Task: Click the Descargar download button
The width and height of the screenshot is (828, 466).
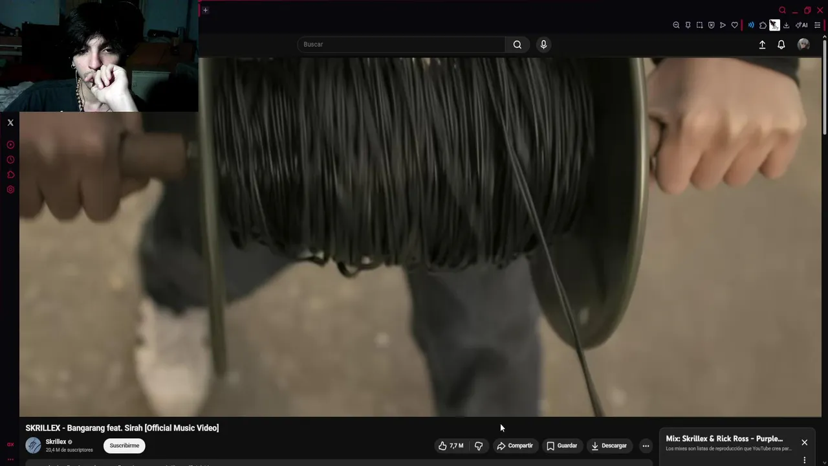Action: click(609, 445)
